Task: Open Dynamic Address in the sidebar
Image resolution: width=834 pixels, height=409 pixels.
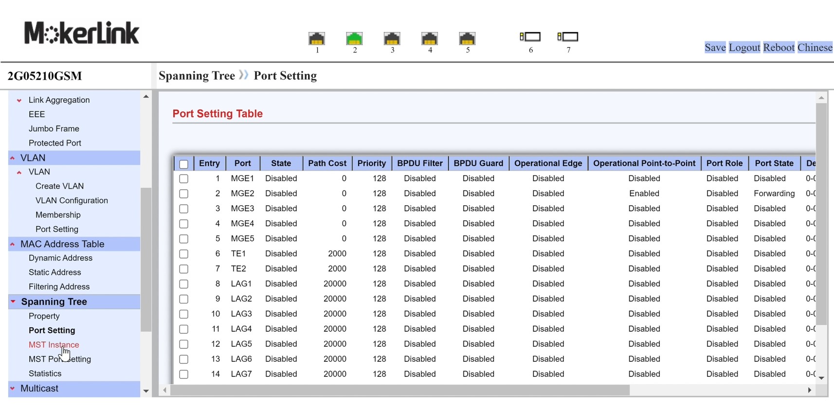Action: (x=60, y=258)
